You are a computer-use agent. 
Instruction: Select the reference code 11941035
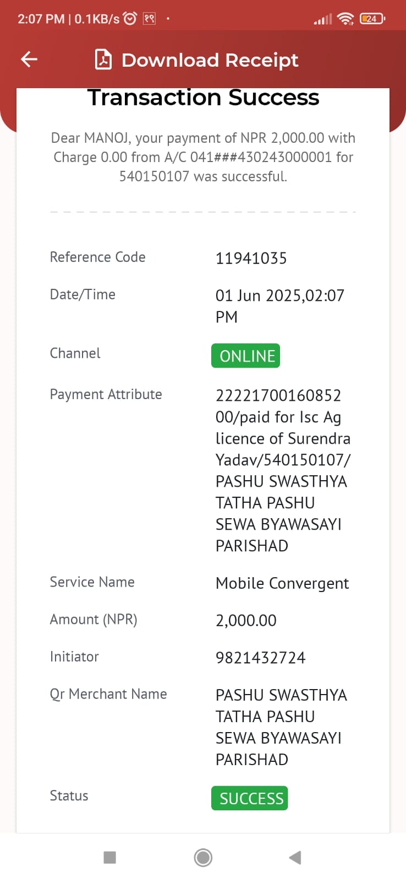pyautogui.click(x=251, y=259)
